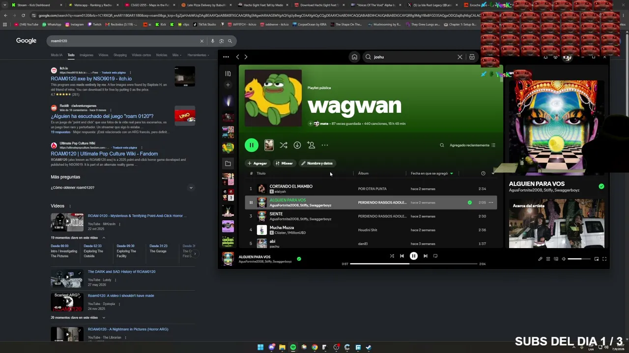629x353 pixels.
Task: Switch to Modo IA tab
Action: pos(57,55)
